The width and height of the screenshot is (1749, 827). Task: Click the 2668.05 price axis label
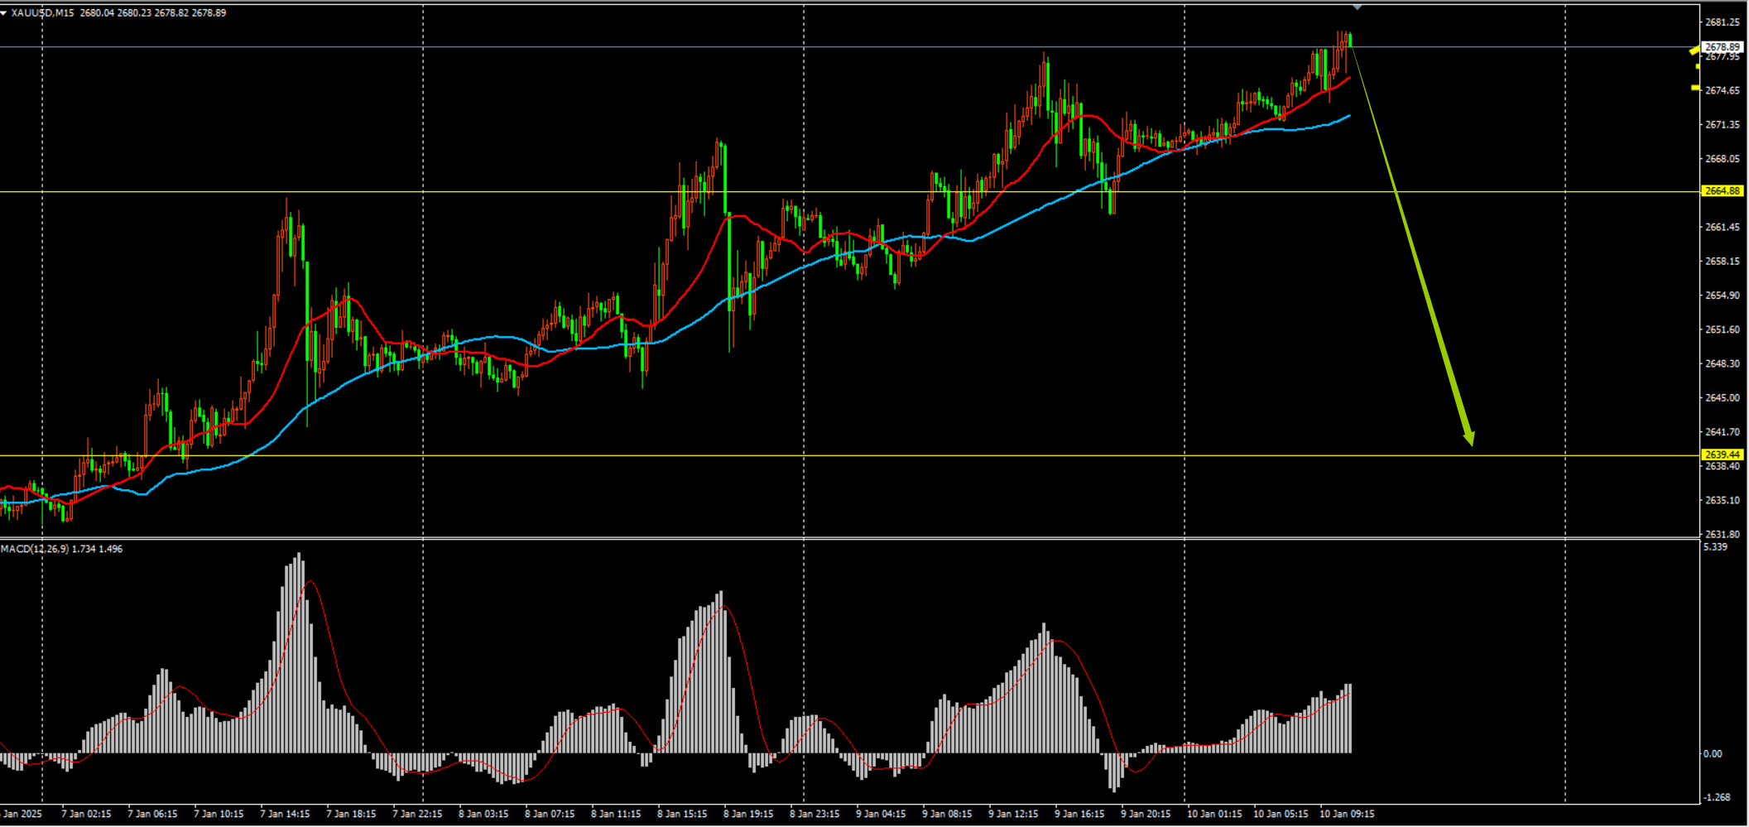tap(1723, 159)
